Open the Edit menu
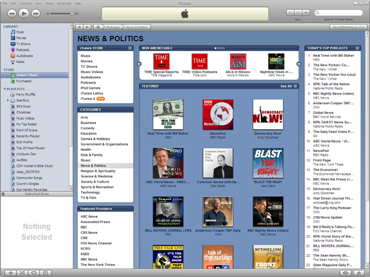This screenshot has width=370, height=277. pos(14,4)
